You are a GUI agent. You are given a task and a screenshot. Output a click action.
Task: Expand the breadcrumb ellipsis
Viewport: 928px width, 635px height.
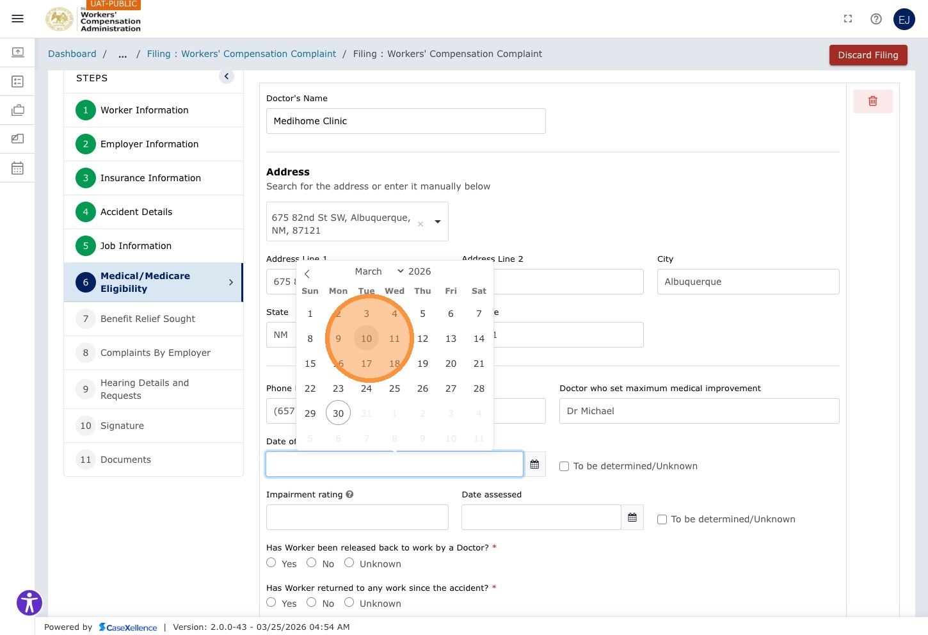click(122, 54)
